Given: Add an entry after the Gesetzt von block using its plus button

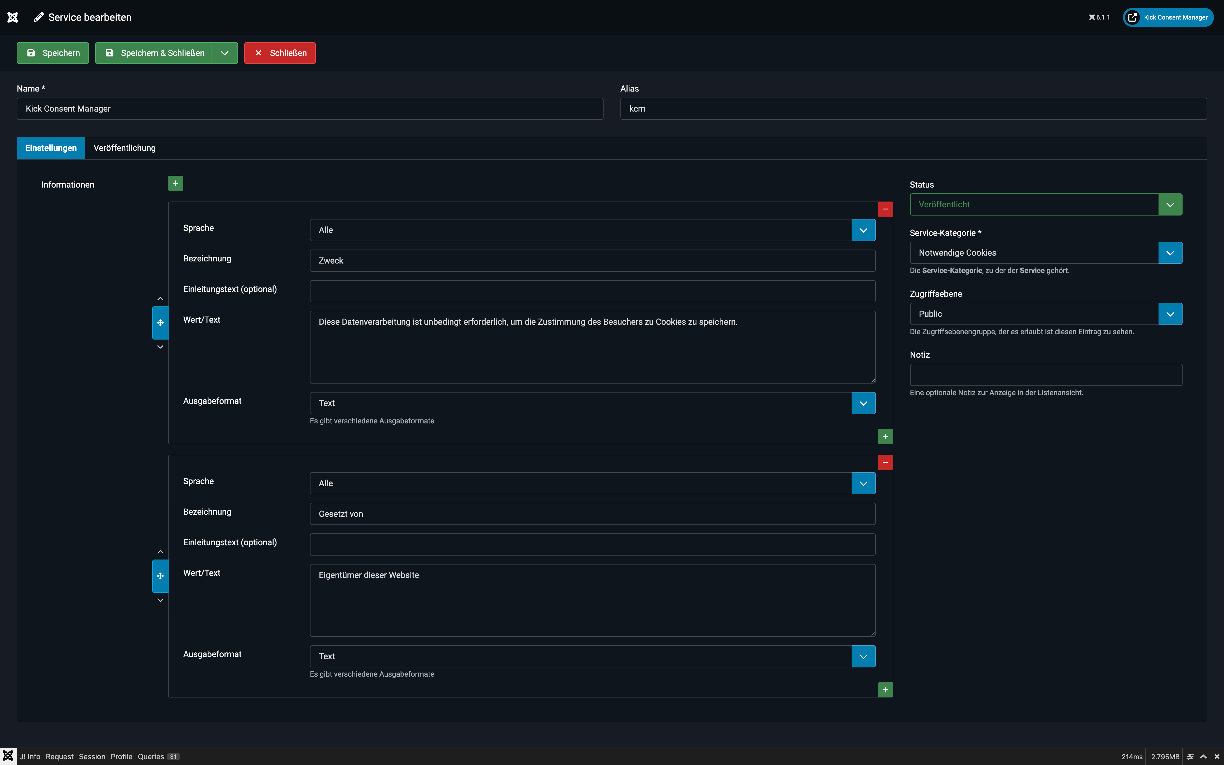Looking at the screenshot, I should point(885,690).
